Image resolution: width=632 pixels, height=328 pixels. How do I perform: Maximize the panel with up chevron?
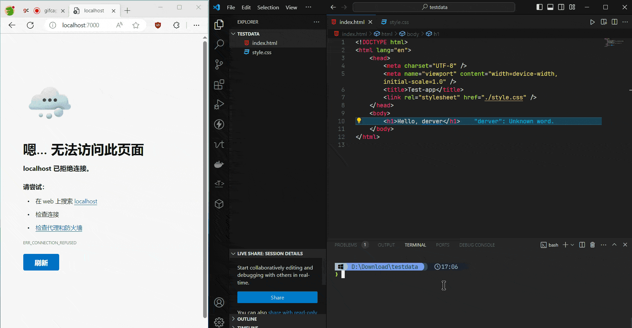coord(614,245)
